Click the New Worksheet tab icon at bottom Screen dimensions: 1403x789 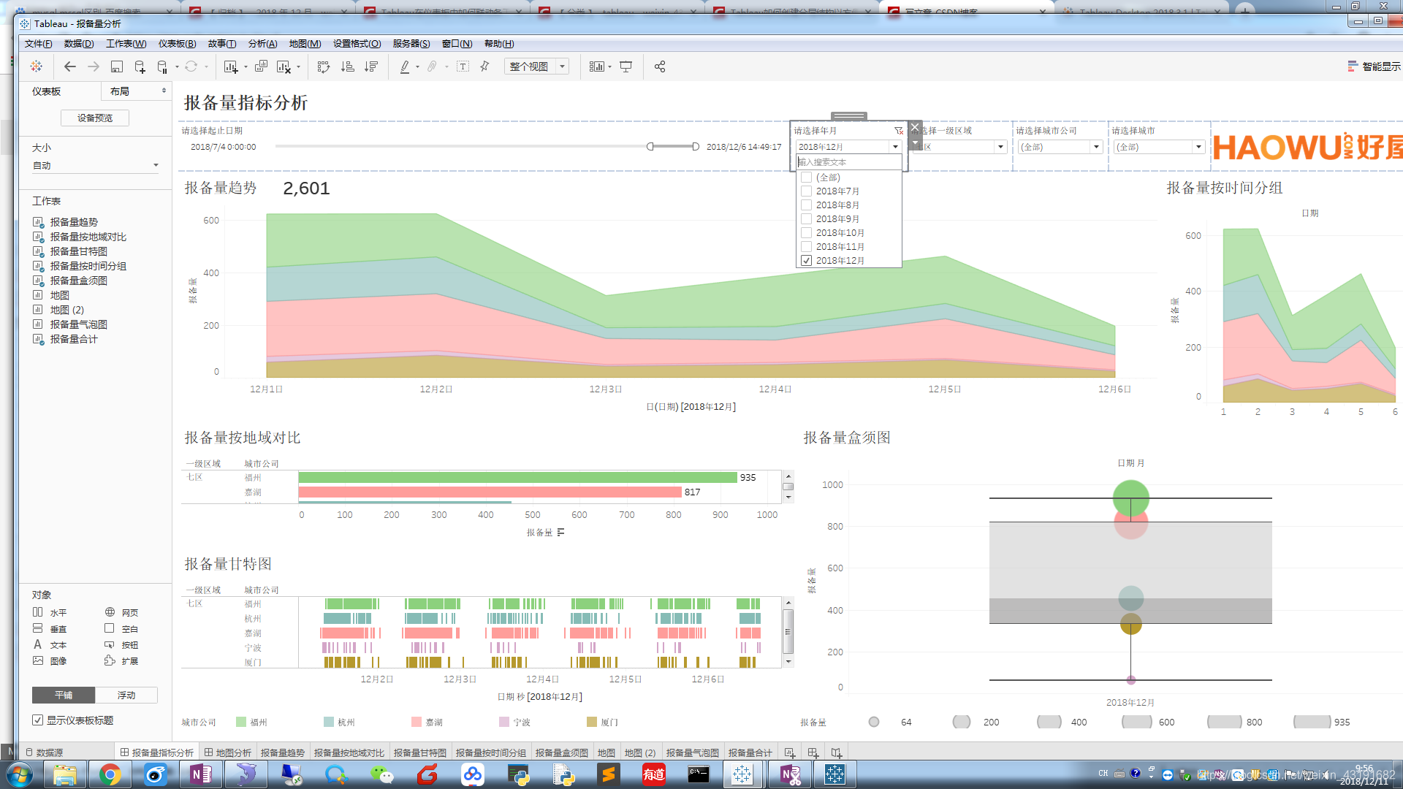[x=789, y=752]
